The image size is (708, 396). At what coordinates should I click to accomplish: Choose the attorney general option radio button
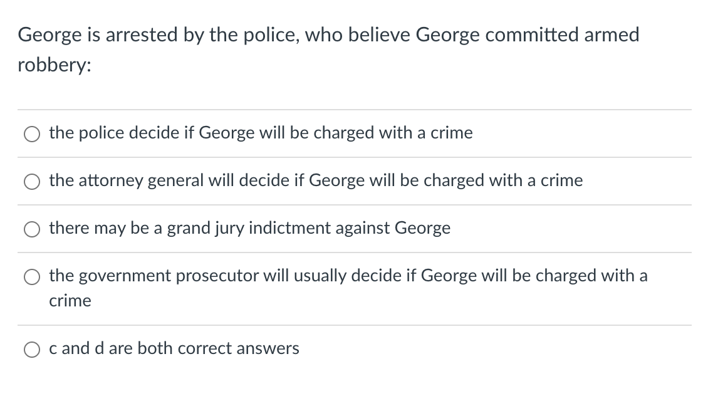(x=31, y=182)
